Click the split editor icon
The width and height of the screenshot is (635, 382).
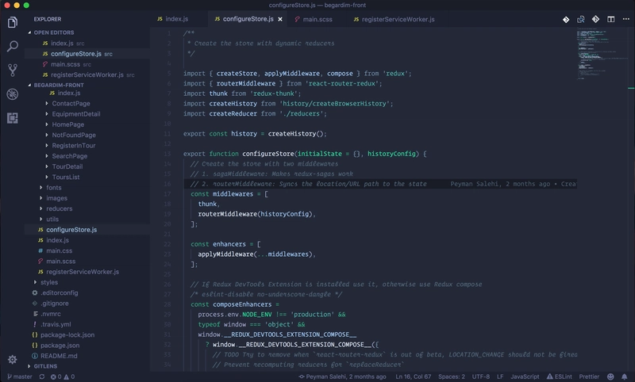tap(610, 19)
